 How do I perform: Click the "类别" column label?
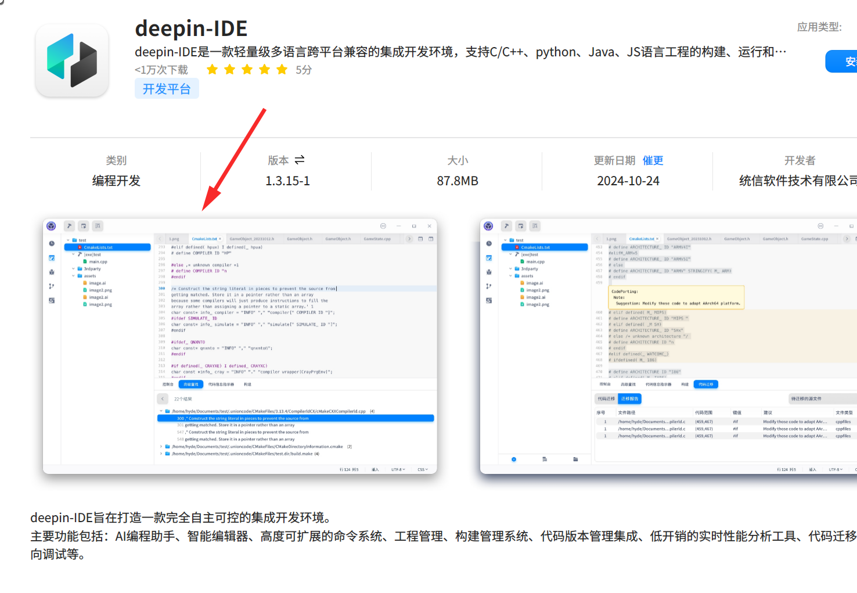tap(116, 160)
